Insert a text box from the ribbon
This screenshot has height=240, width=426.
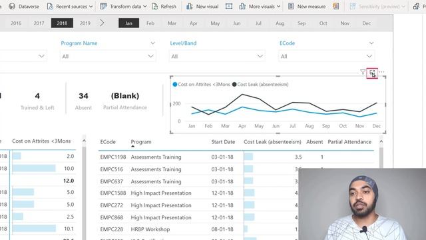(229, 6)
